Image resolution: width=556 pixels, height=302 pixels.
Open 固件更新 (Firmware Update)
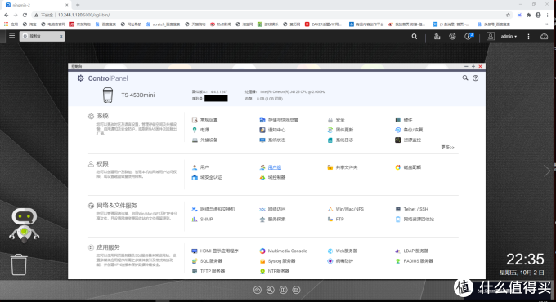(x=340, y=130)
